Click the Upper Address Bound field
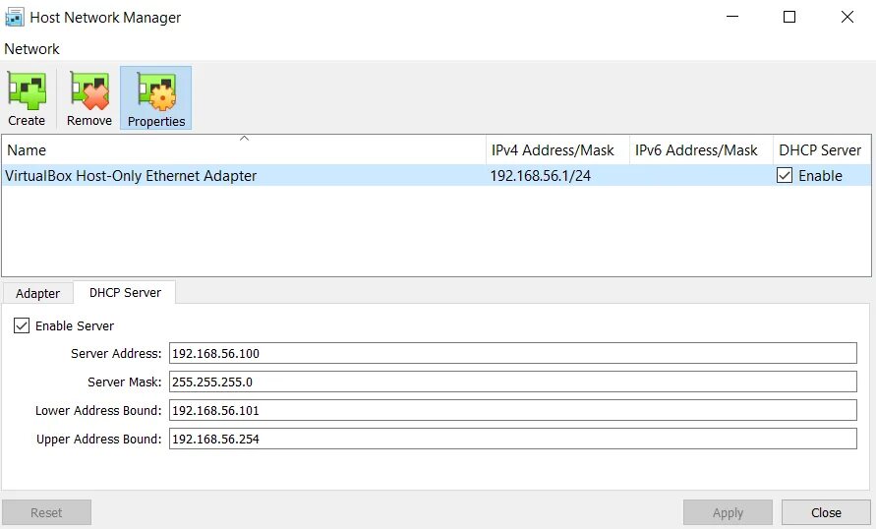 (513, 439)
